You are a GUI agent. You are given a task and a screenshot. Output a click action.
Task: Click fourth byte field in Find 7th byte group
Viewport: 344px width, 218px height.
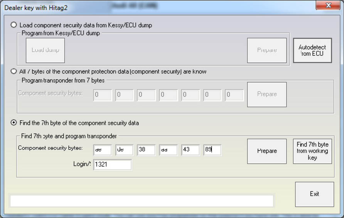pyautogui.click(x=169, y=150)
